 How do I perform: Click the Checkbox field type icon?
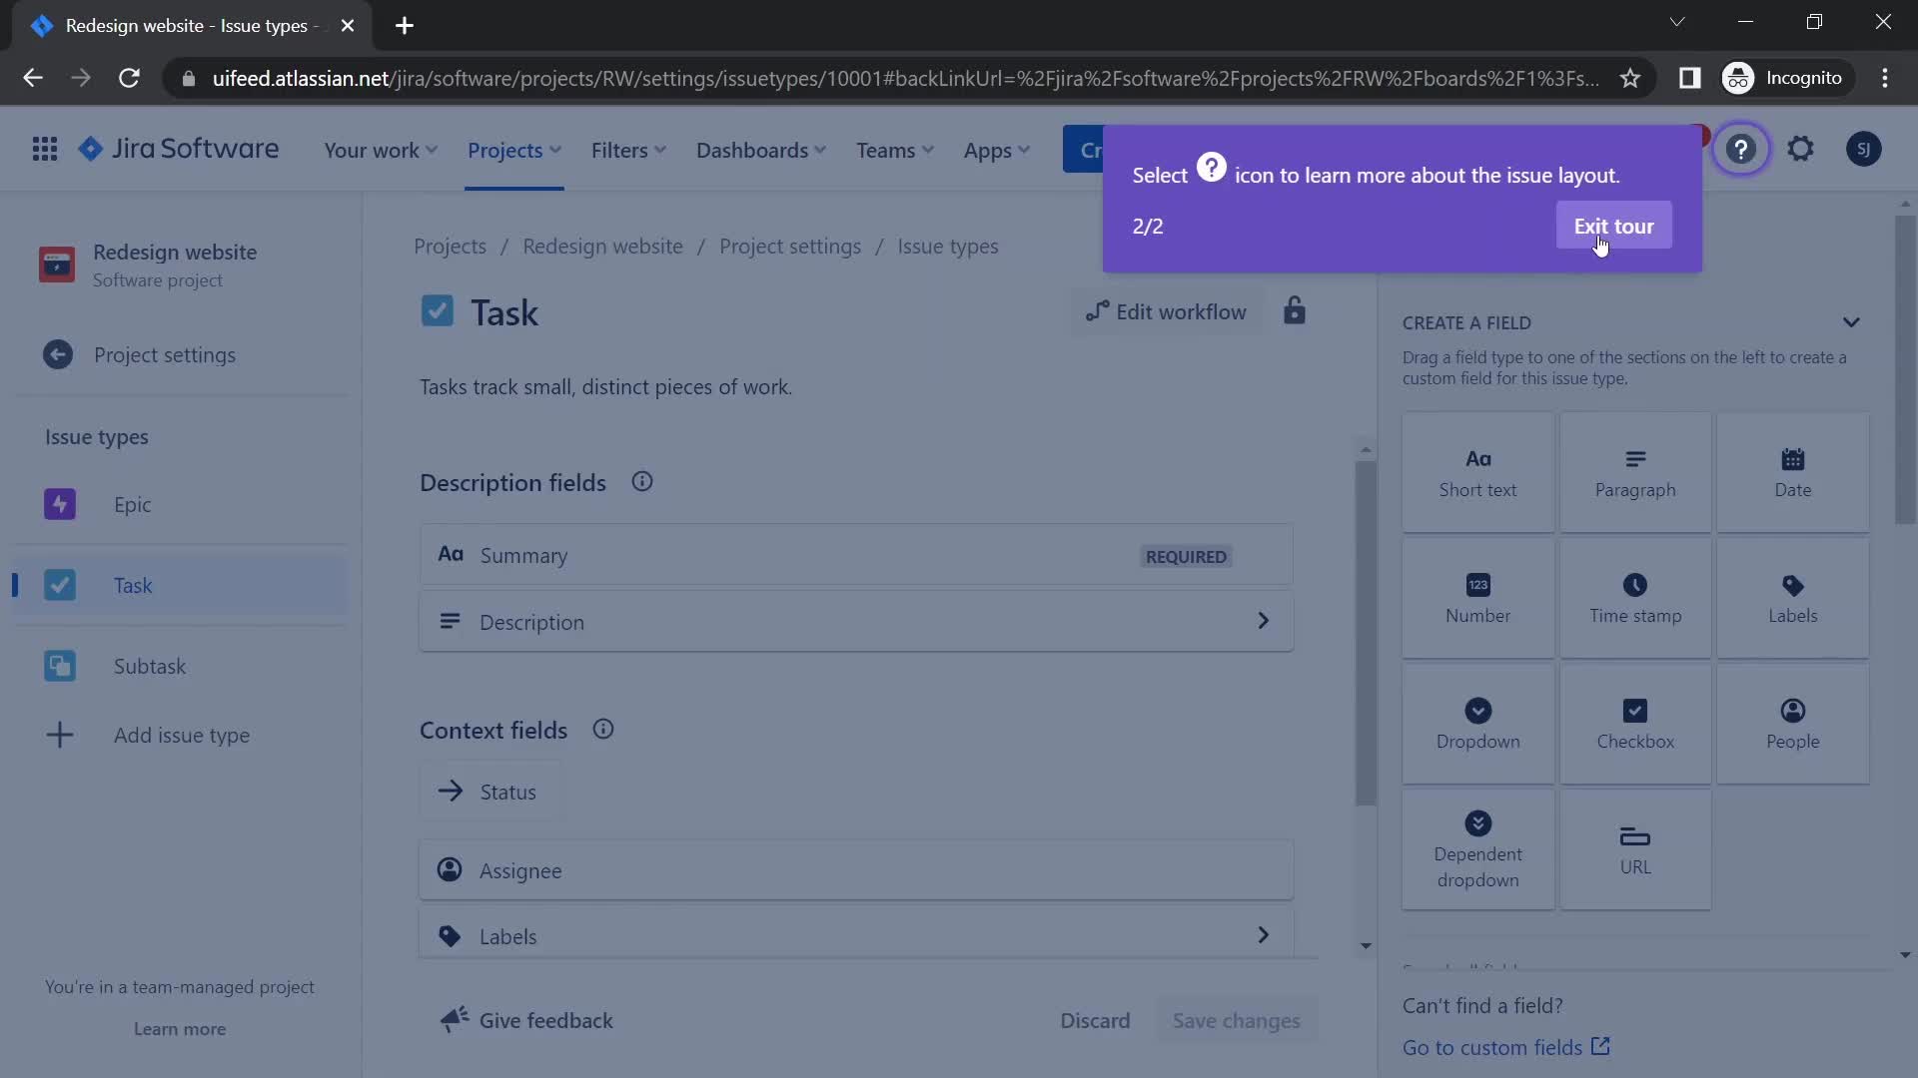1634,711
